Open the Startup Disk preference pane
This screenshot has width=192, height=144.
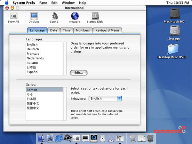[x=95, y=18]
